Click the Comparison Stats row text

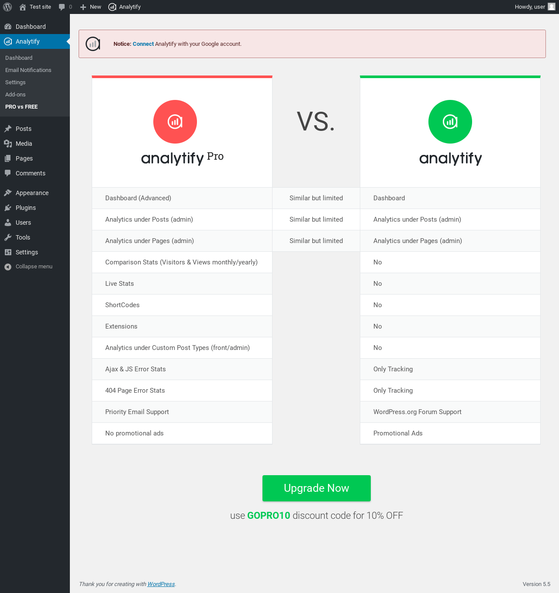181,262
